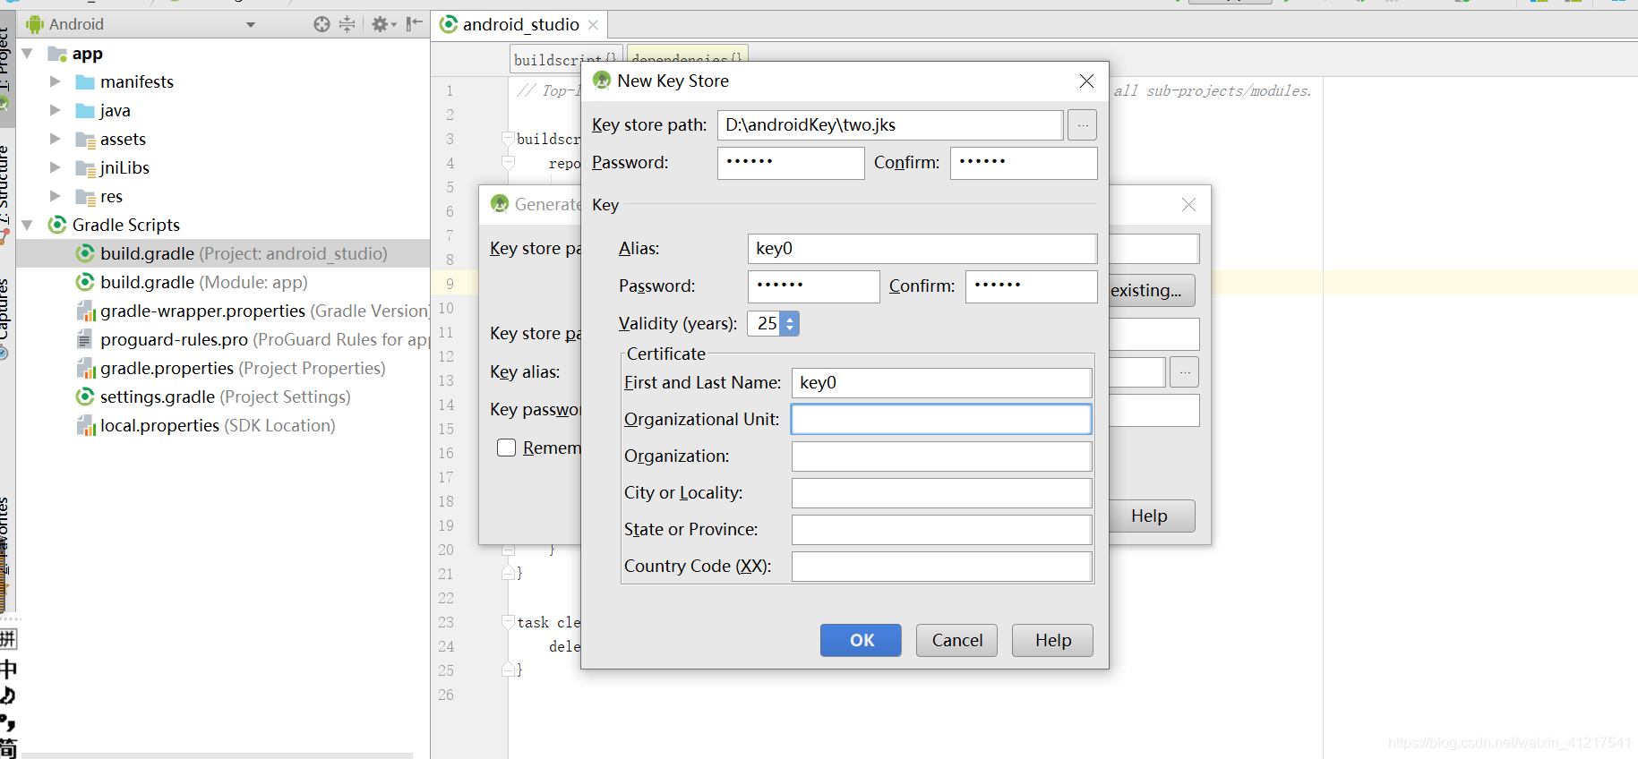The height and width of the screenshot is (759, 1638).
Task: Expand the assets folder
Action: click(56, 139)
